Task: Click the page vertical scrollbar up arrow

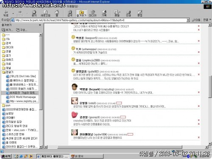Action: click(210, 25)
